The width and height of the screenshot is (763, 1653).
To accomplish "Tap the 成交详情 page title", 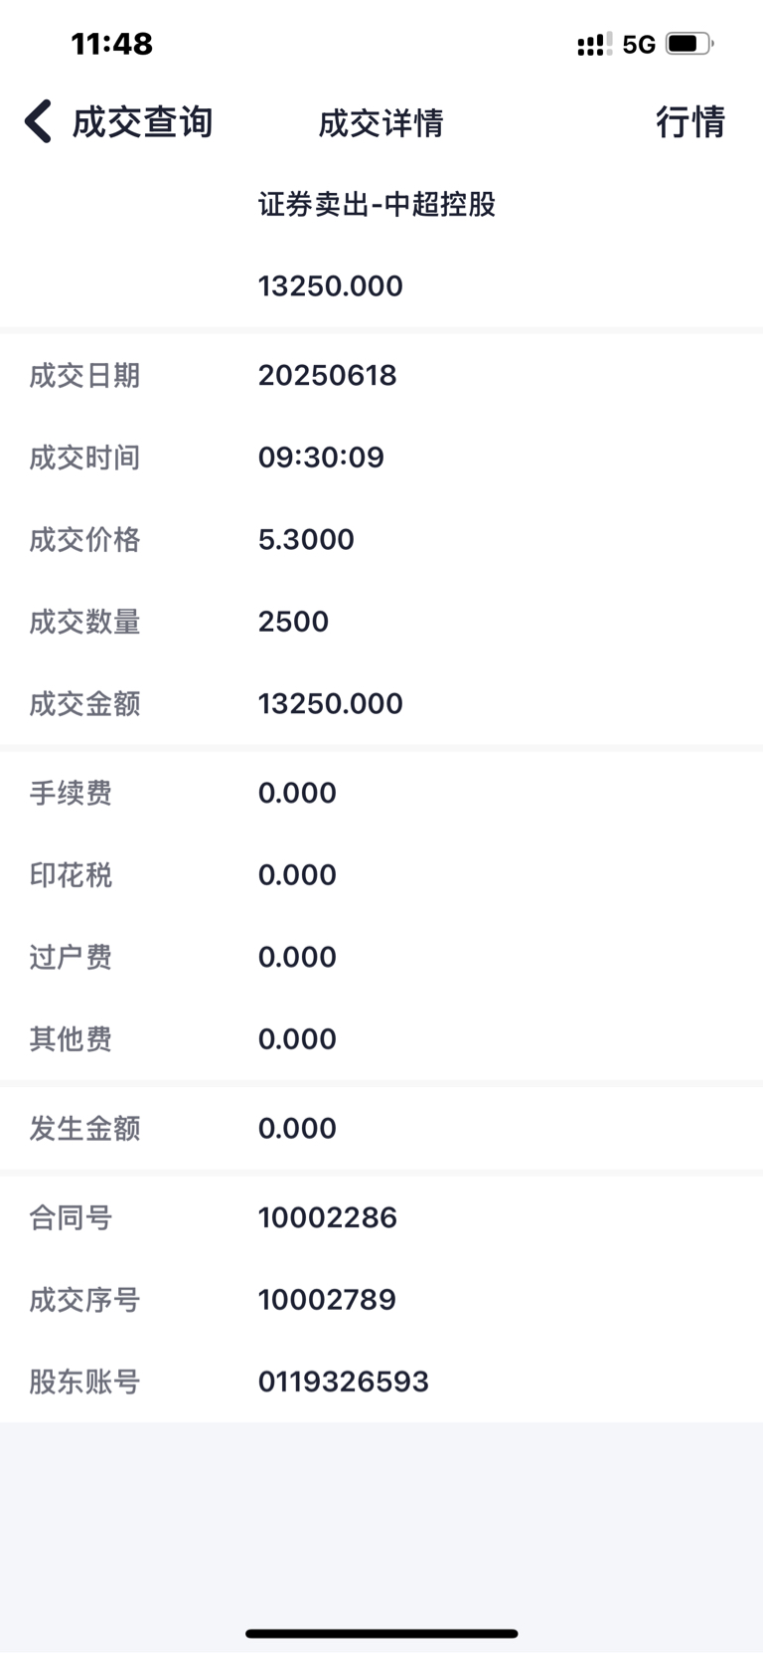I will point(381,123).
